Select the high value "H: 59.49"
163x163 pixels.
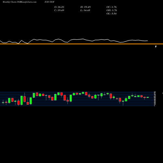pyautogui.click(x=85, y=7)
